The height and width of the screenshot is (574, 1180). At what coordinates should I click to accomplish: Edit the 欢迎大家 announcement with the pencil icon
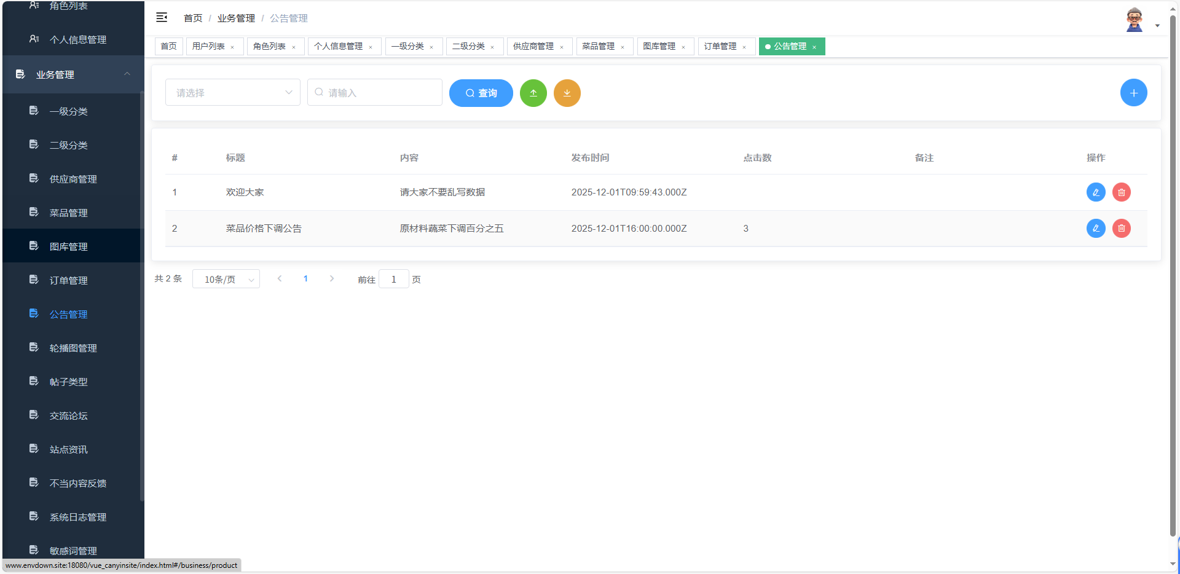(x=1096, y=192)
